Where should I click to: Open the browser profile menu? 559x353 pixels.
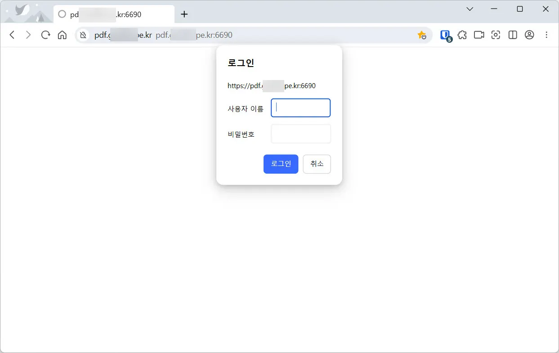(x=529, y=35)
